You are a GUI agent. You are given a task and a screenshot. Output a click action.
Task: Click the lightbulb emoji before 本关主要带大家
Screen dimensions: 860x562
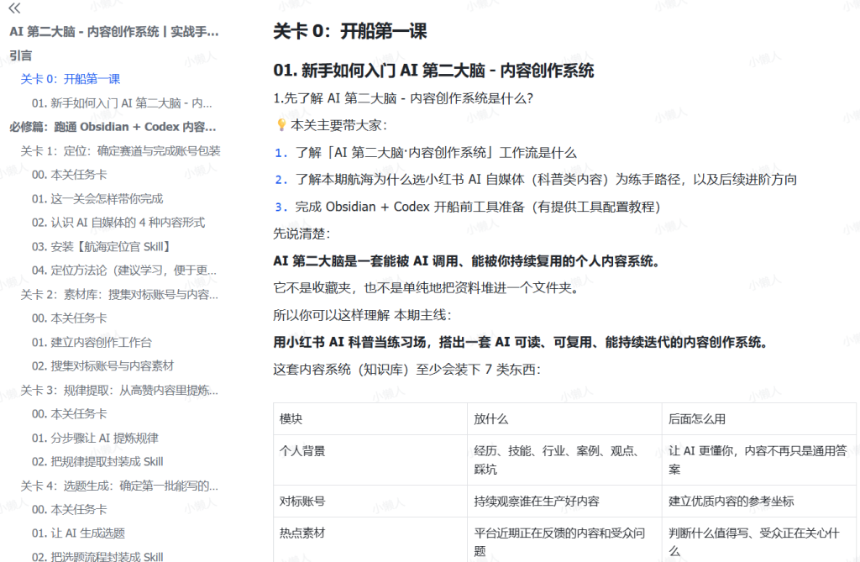(x=281, y=125)
